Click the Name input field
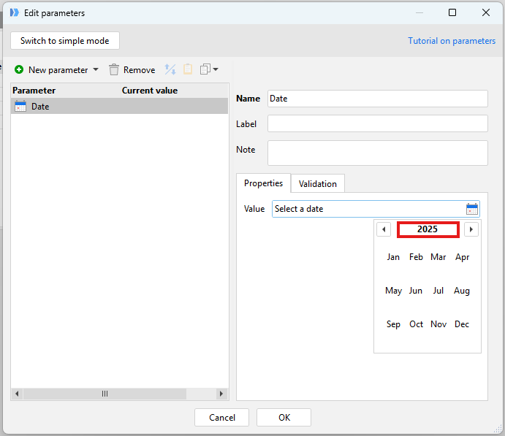 coord(377,99)
